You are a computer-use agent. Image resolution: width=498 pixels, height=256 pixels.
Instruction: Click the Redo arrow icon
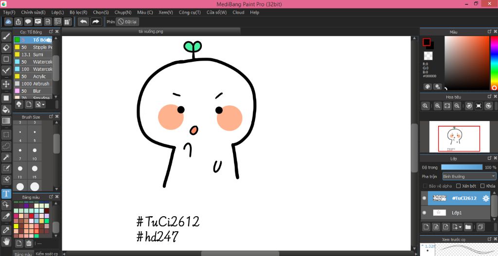[x=95, y=21]
